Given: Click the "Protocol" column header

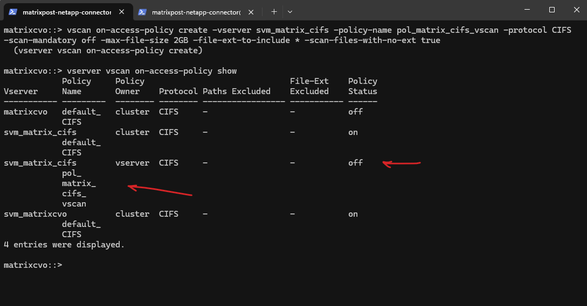Looking at the screenshot, I should tap(178, 91).
